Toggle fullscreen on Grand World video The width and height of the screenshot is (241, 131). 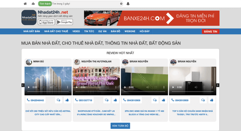tap(107, 87)
